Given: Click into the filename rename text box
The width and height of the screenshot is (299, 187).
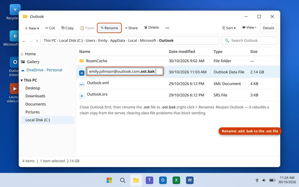Looking at the screenshot, I should [x=125, y=71].
